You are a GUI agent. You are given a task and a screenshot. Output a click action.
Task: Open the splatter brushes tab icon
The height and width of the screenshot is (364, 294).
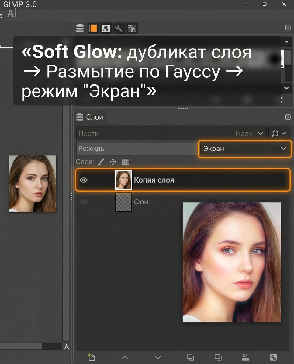coord(131,29)
